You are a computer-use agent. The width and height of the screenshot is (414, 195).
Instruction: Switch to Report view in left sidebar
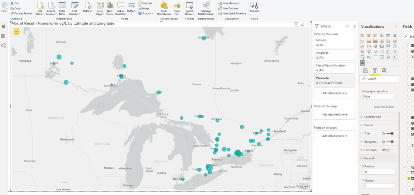tap(3, 26)
